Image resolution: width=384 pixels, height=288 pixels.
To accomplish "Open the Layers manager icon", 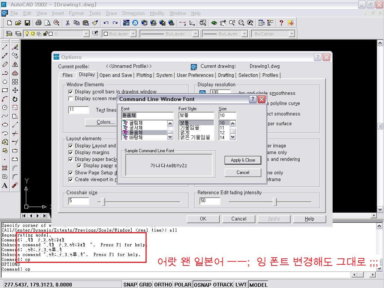I will [x=9, y=33].
